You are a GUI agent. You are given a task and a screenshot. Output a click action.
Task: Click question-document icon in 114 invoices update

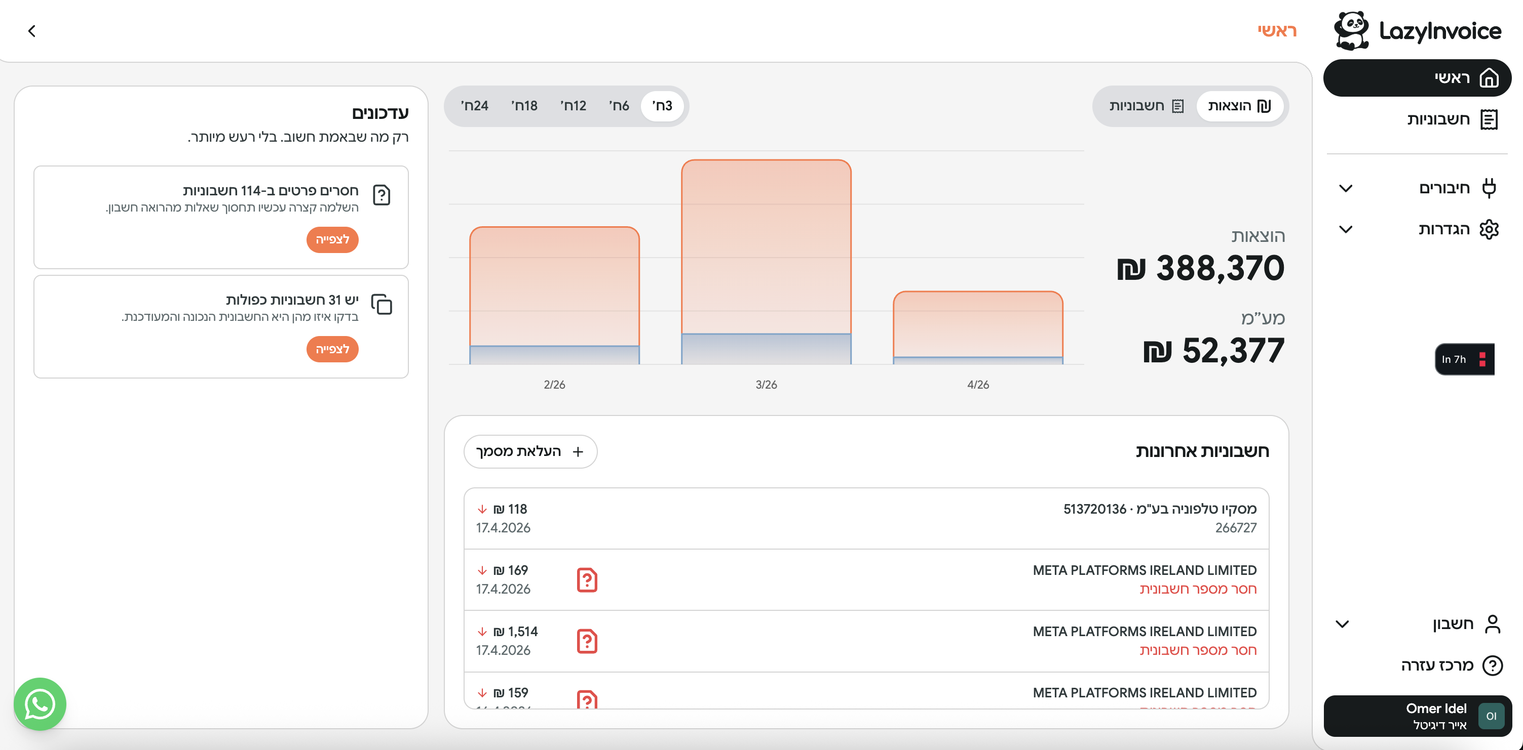[382, 195]
